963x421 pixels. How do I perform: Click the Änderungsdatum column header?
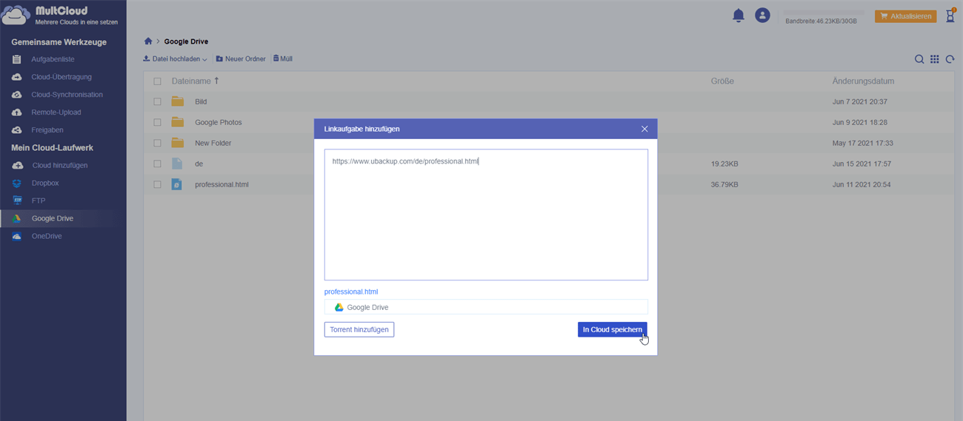tap(863, 81)
